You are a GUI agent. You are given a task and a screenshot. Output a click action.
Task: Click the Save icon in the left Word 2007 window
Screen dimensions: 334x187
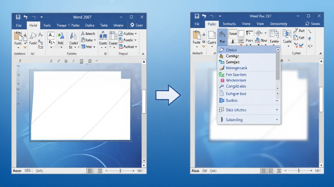[x=18, y=17]
